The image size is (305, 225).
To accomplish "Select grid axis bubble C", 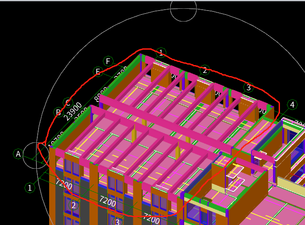I will tap(68, 102).
